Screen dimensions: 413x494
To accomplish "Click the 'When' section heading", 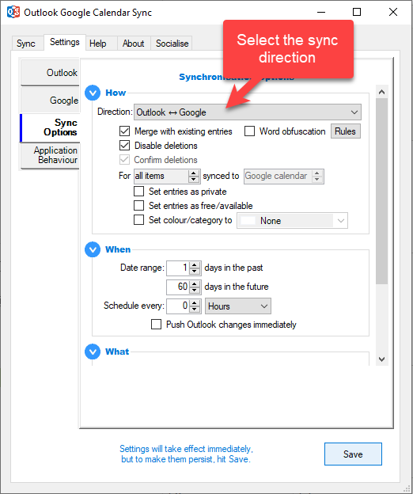I will (x=118, y=249).
